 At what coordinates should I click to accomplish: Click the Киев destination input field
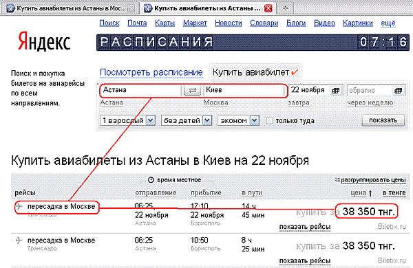point(244,90)
